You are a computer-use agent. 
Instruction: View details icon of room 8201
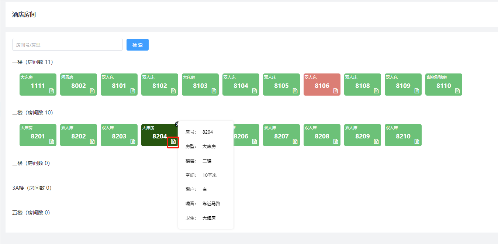pos(52,141)
